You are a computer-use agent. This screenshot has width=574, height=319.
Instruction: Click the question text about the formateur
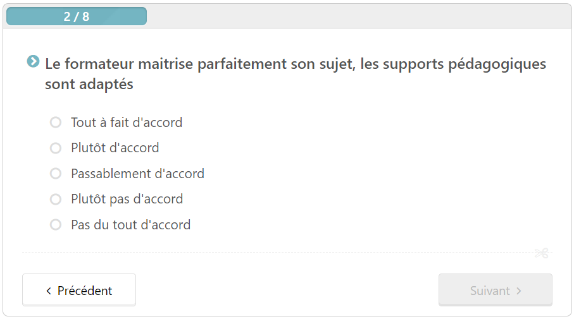(x=296, y=74)
